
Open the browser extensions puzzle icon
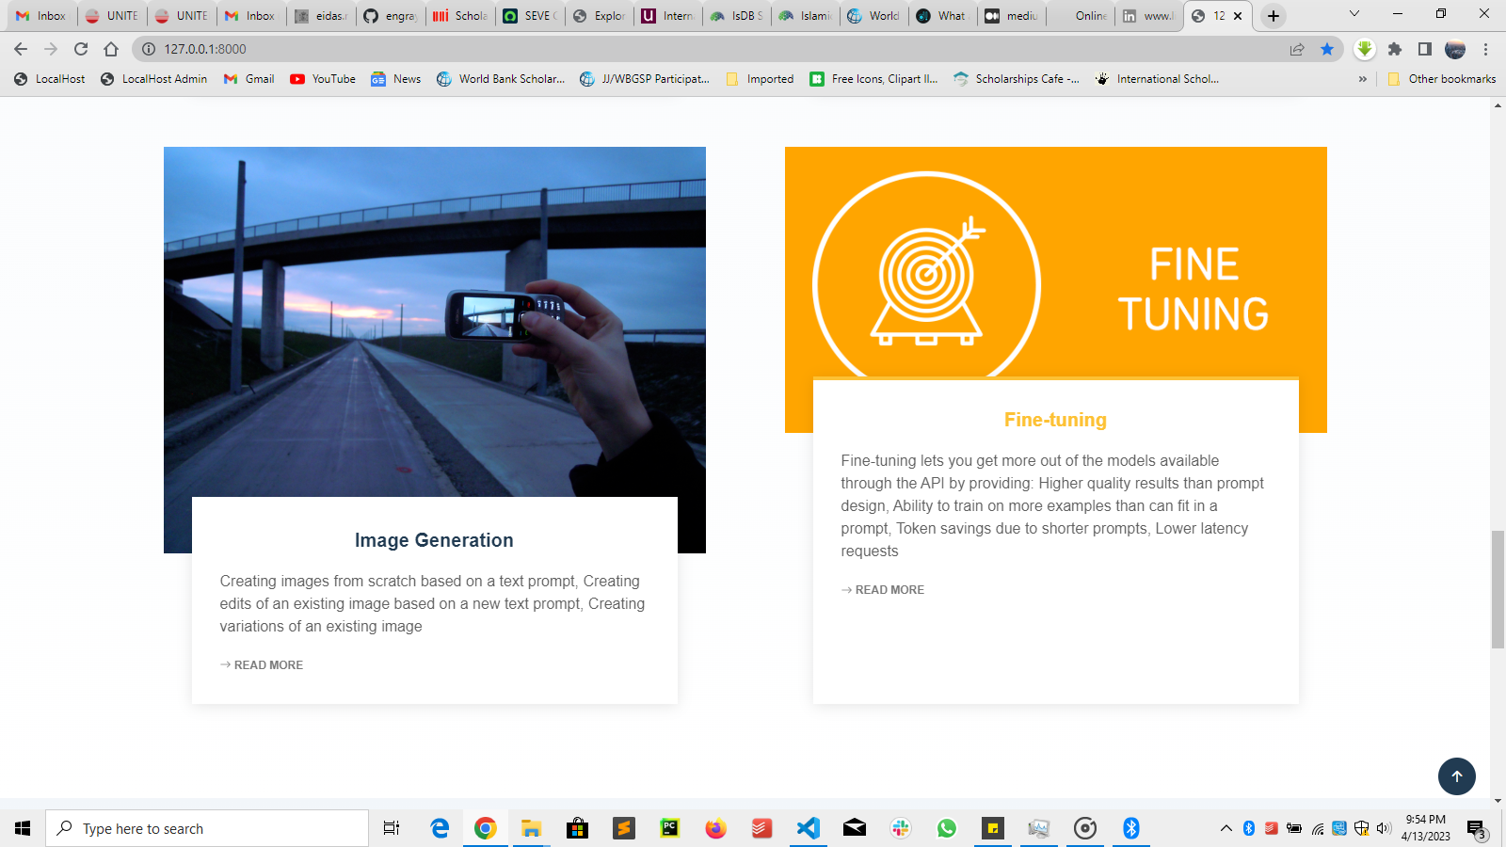pyautogui.click(x=1394, y=49)
